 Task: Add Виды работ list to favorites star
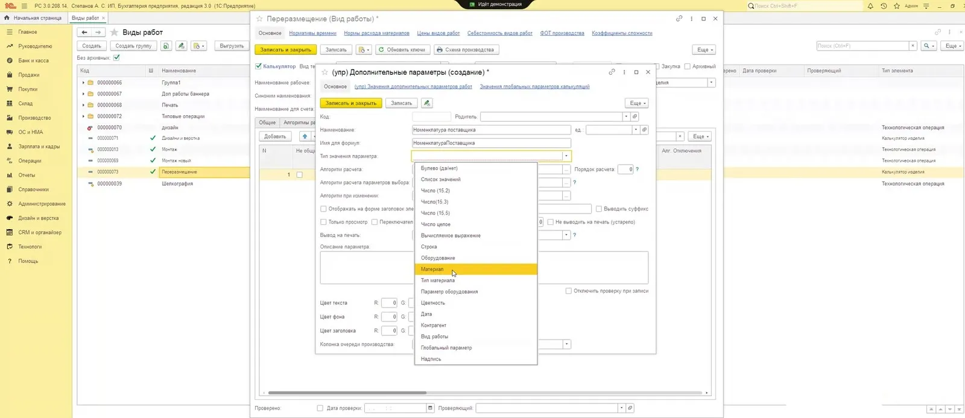114,33
